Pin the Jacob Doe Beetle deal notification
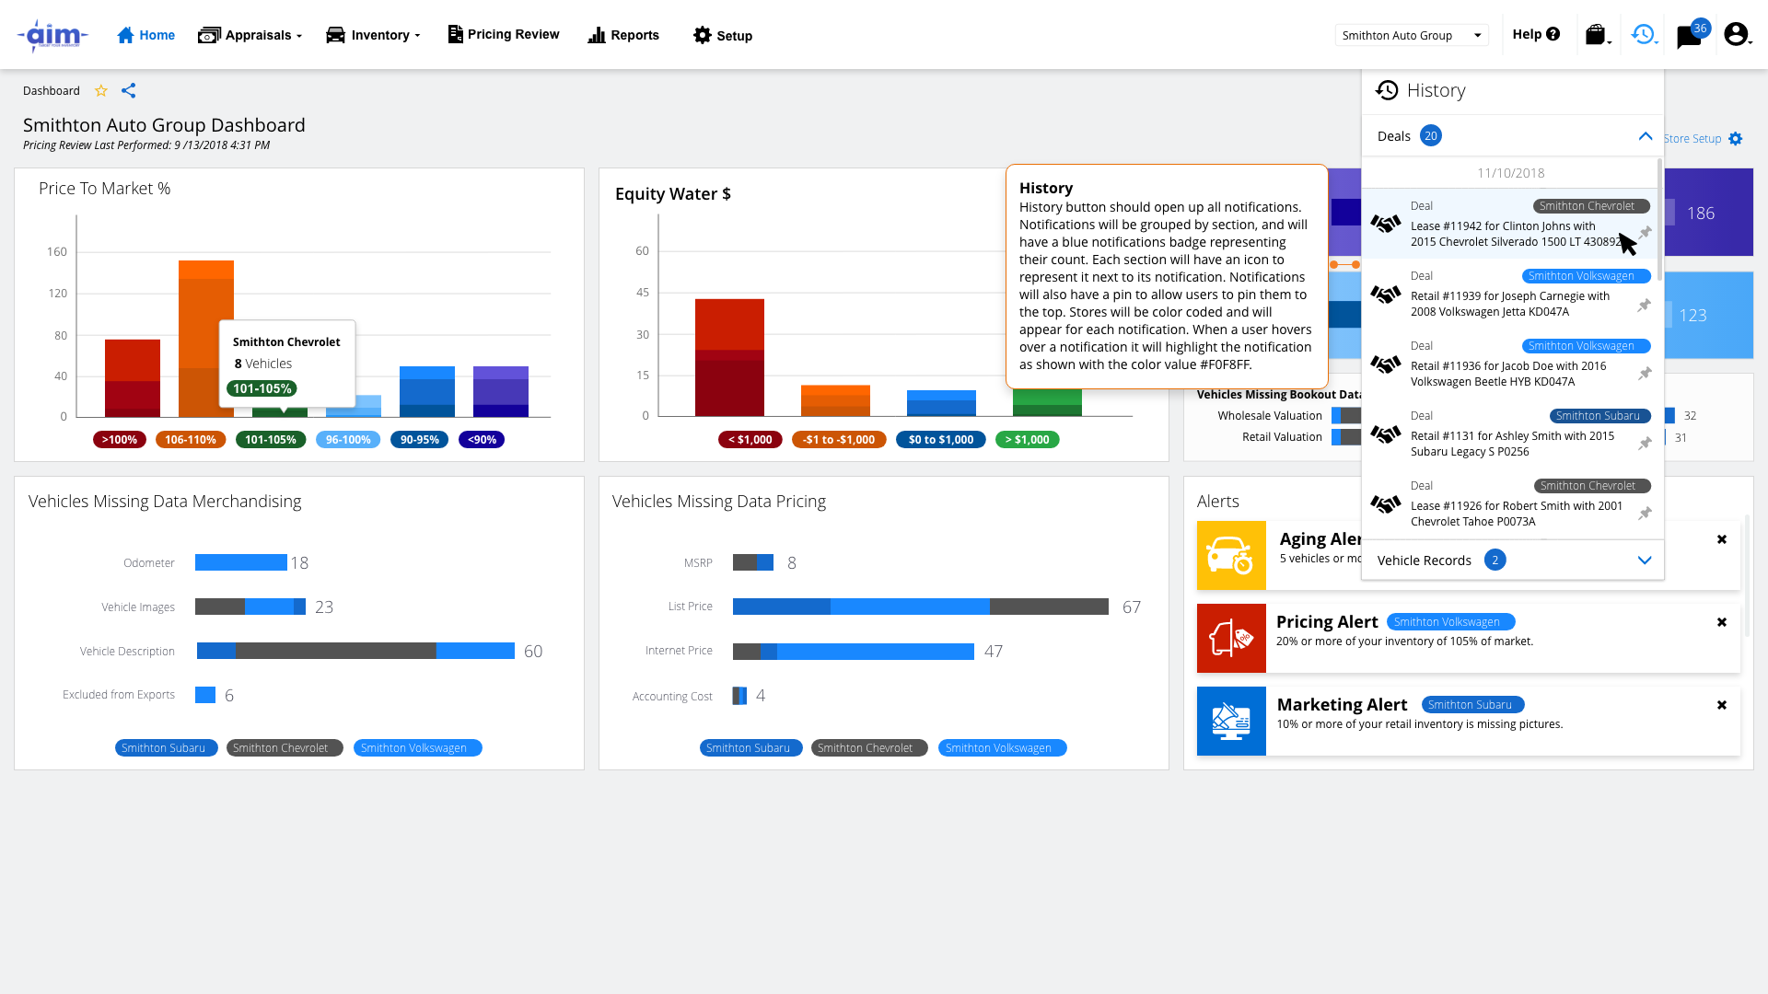Viewport: 1768px width, 994px height. [1644, 374]
